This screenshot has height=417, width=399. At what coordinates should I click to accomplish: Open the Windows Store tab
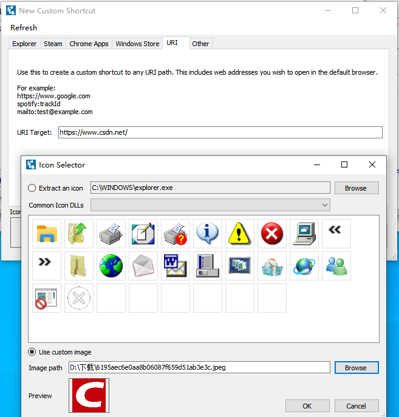(137, 44)
